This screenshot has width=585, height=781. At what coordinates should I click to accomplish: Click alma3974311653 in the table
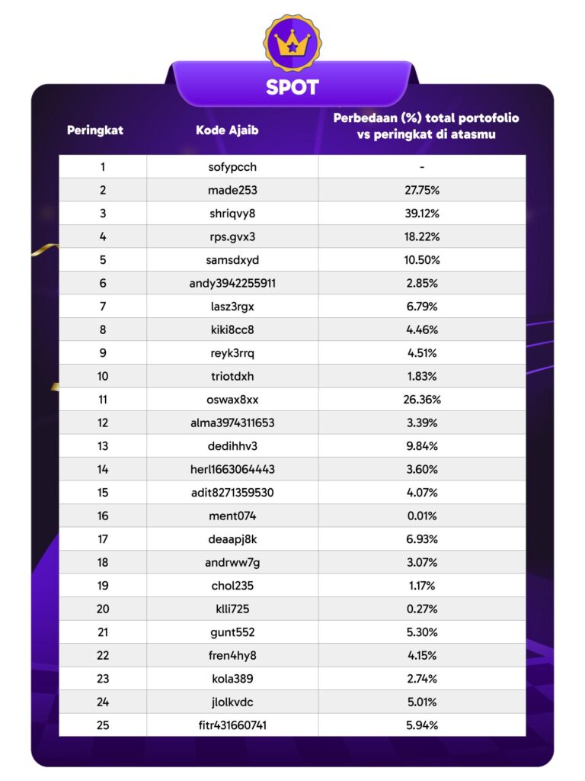point(232,423)
